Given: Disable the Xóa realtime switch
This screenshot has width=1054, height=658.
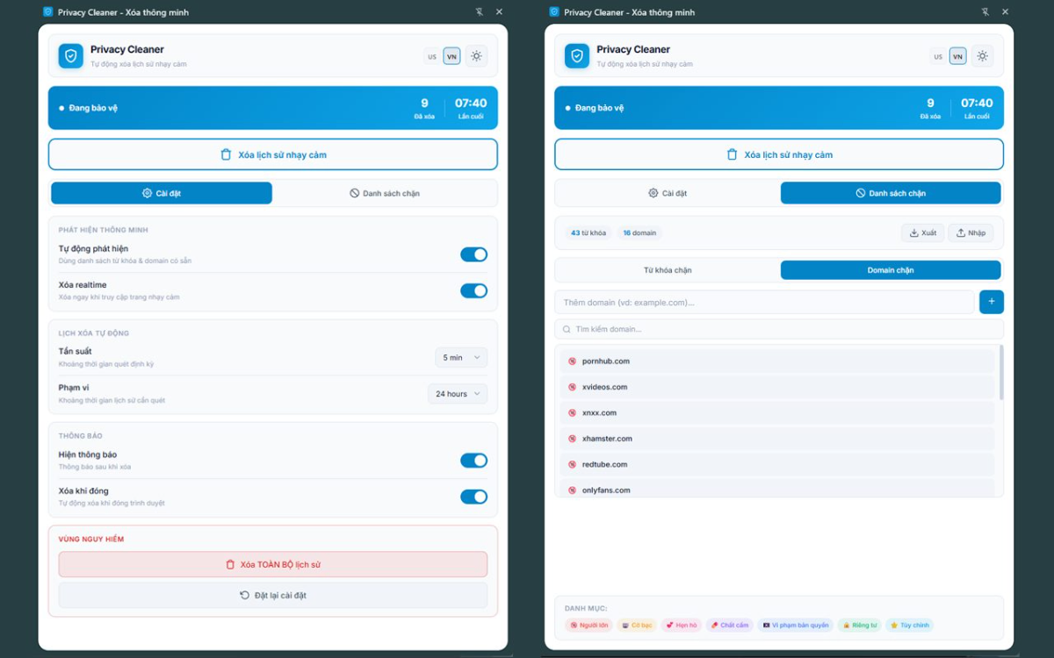Looking at the screenshot, I should 473,290.
